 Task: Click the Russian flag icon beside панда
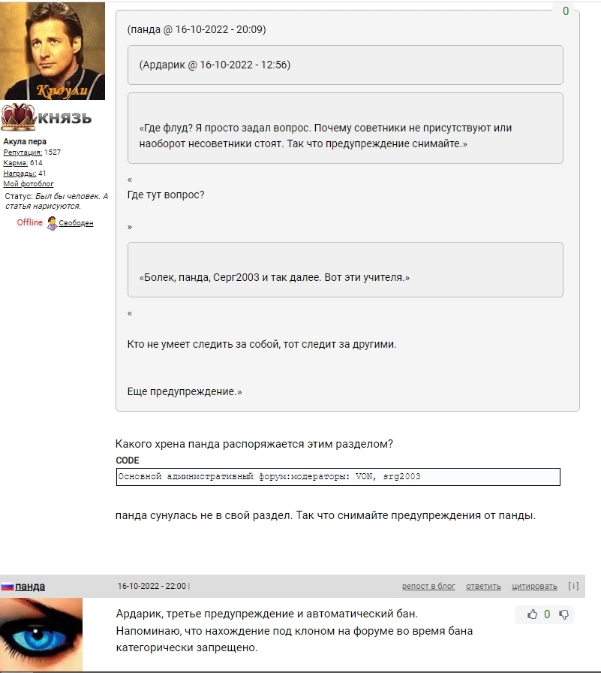click(x=7, y=587)
